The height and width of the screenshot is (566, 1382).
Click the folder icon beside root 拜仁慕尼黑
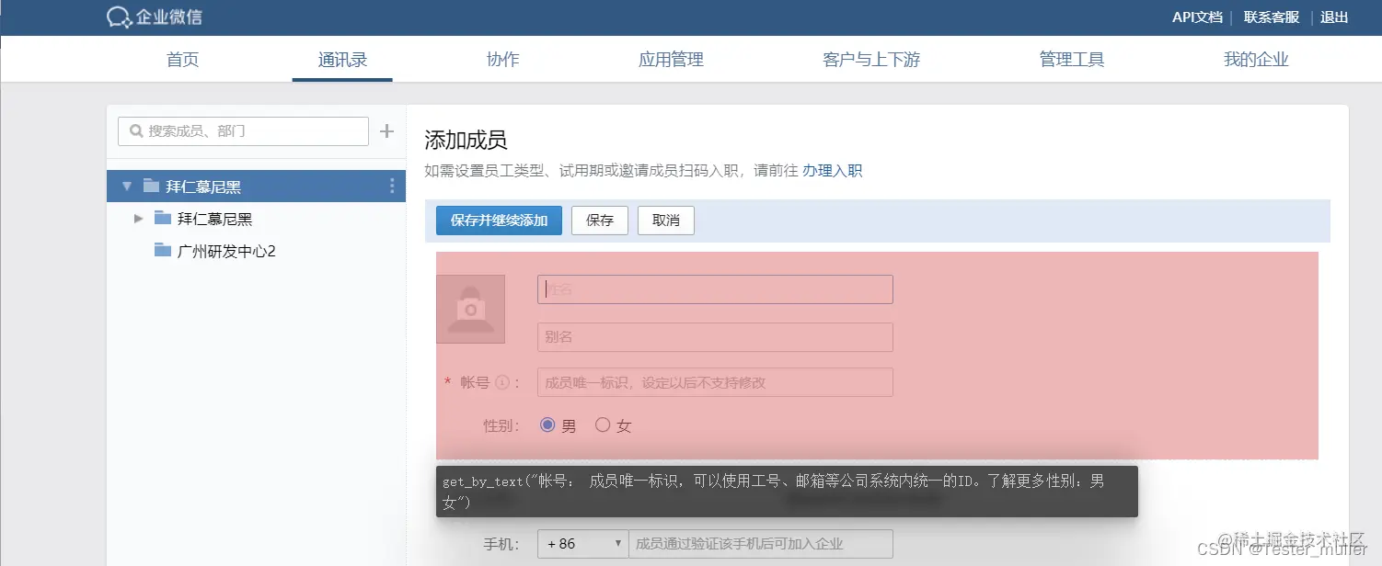click(150, 185)
